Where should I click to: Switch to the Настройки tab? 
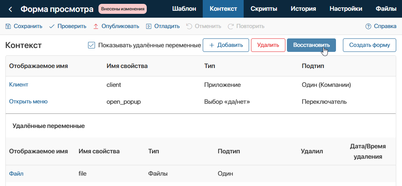tap(346, 9)
